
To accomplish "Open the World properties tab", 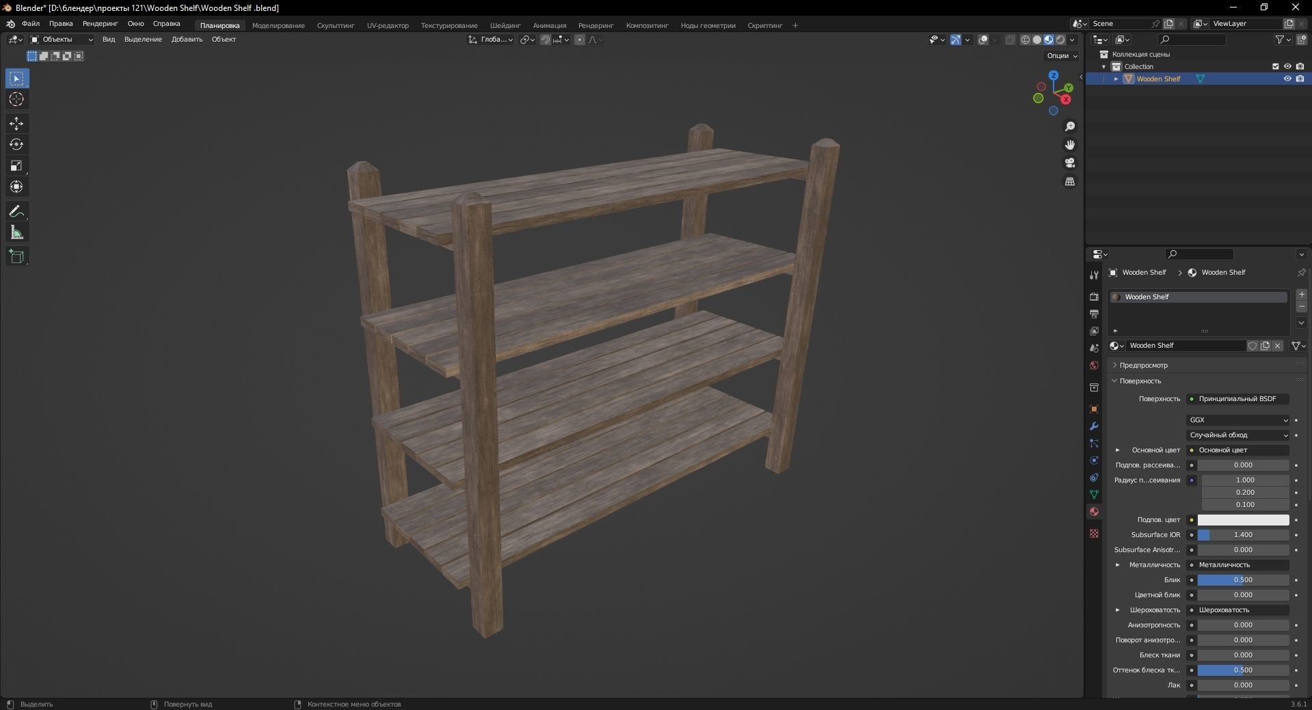I will (x=1094, y=366).
